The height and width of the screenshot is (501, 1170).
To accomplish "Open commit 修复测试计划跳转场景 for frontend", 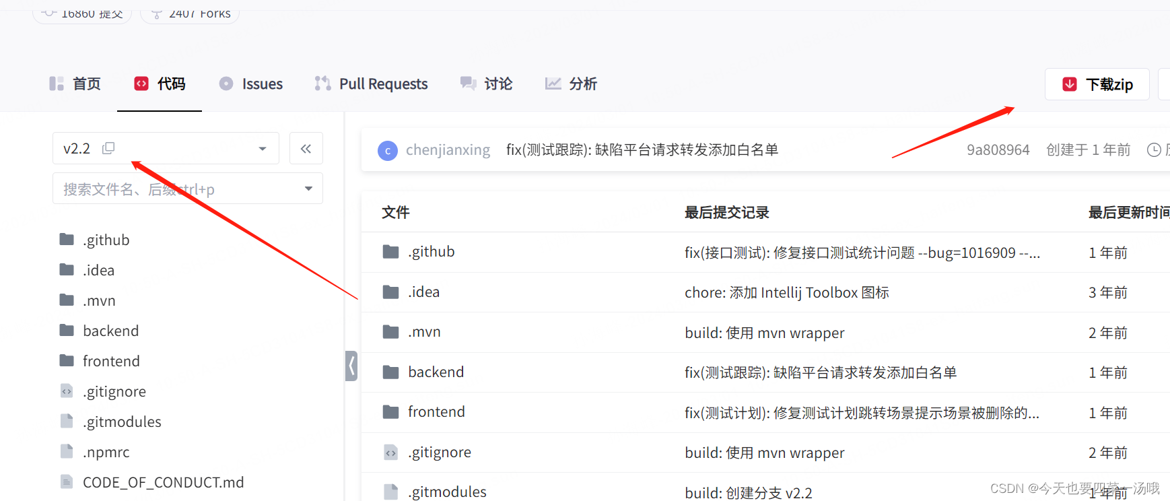I will 862,413.
